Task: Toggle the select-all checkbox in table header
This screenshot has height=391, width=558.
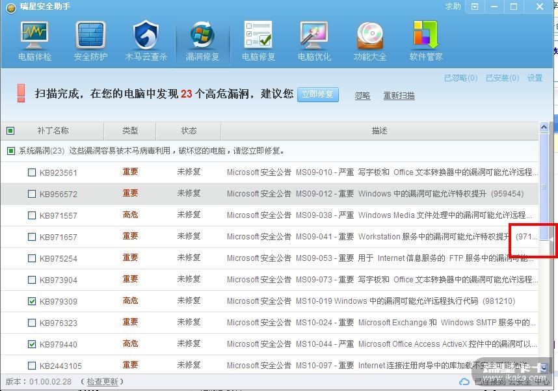Action: pos(10,131)
